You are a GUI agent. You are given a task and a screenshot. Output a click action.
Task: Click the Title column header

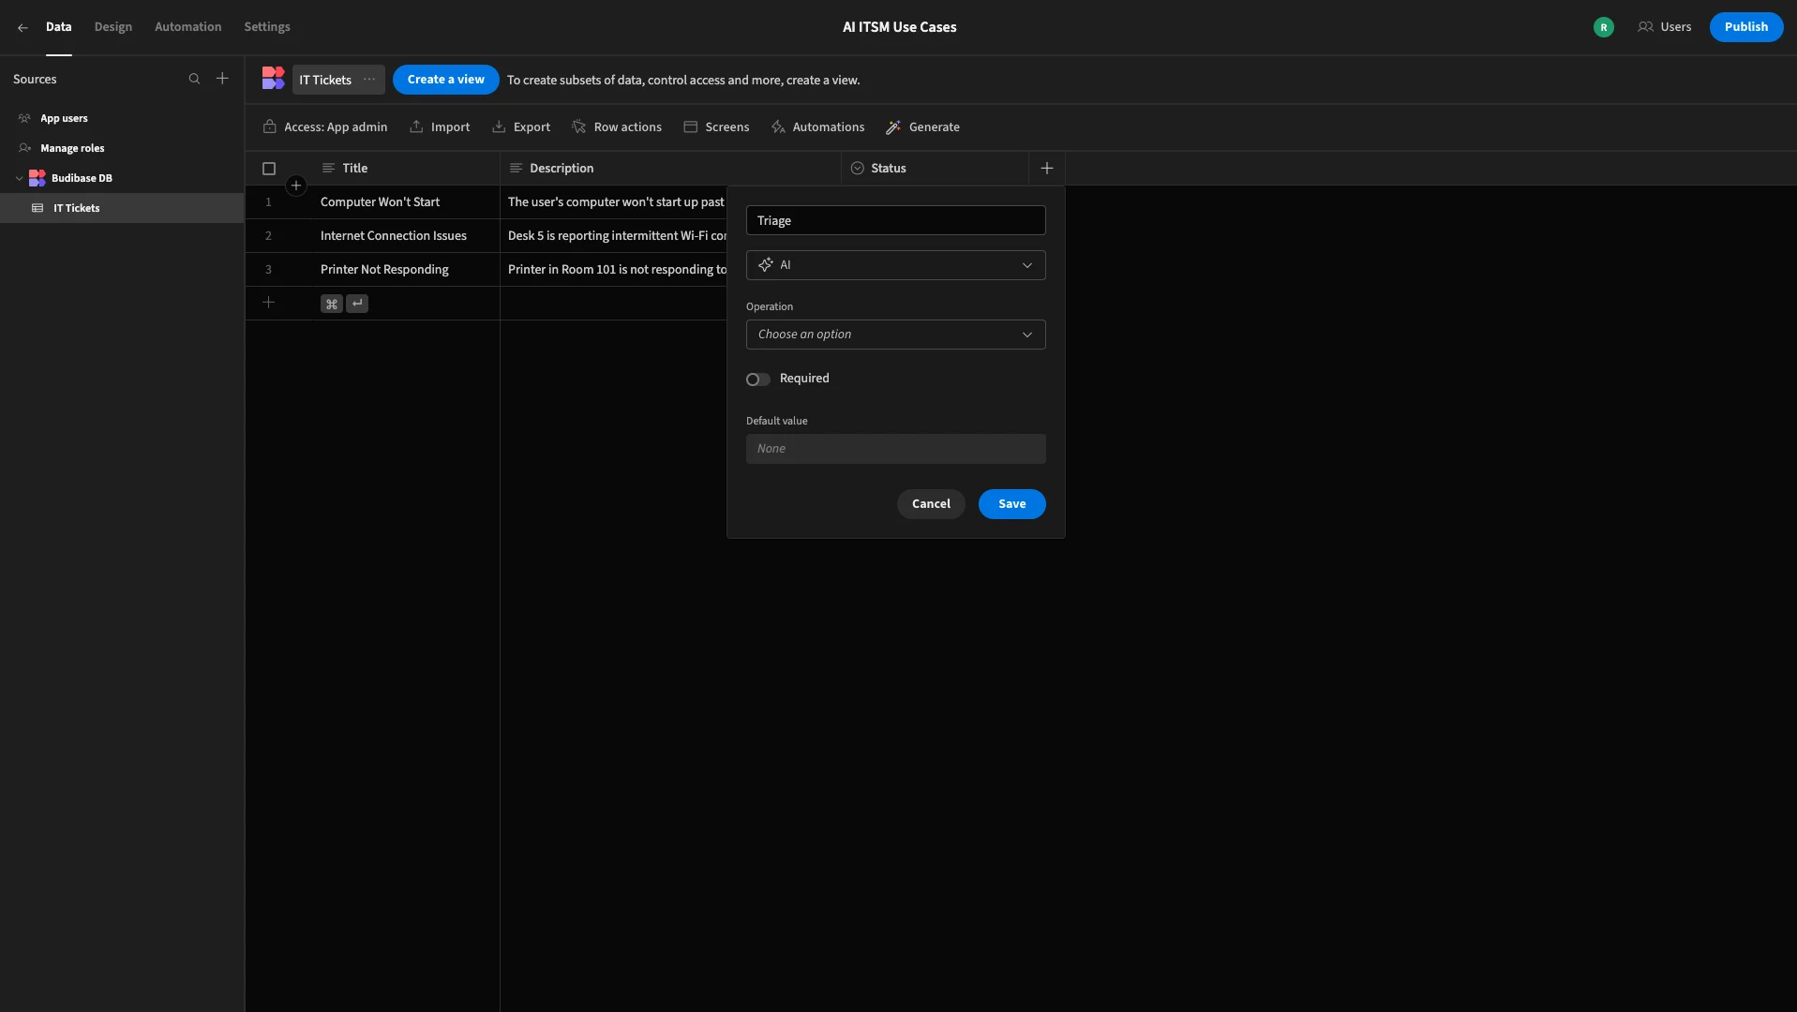pyautogui.click(x=406, y=169)
